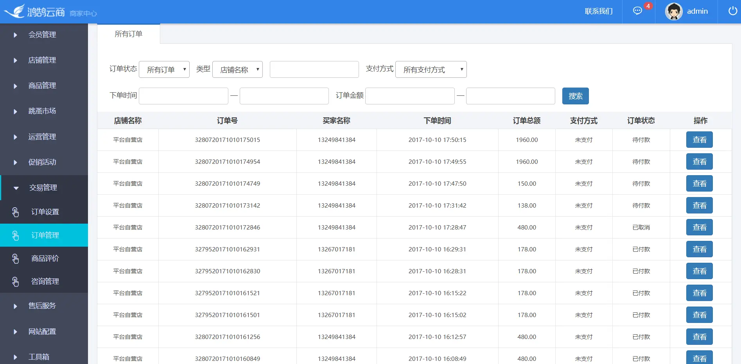This screenshot has width=741, height=364.
Task: View order 3280720171010175015 with 查看
Action: click(x=699, y=140)
